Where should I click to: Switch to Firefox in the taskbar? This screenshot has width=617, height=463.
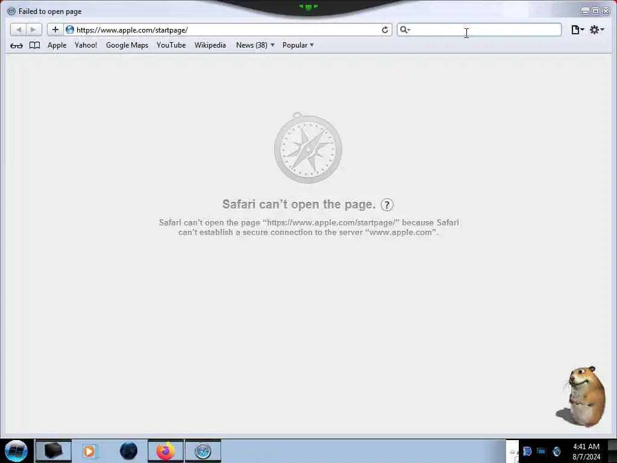pyautogui.click(x=166, y=451)
